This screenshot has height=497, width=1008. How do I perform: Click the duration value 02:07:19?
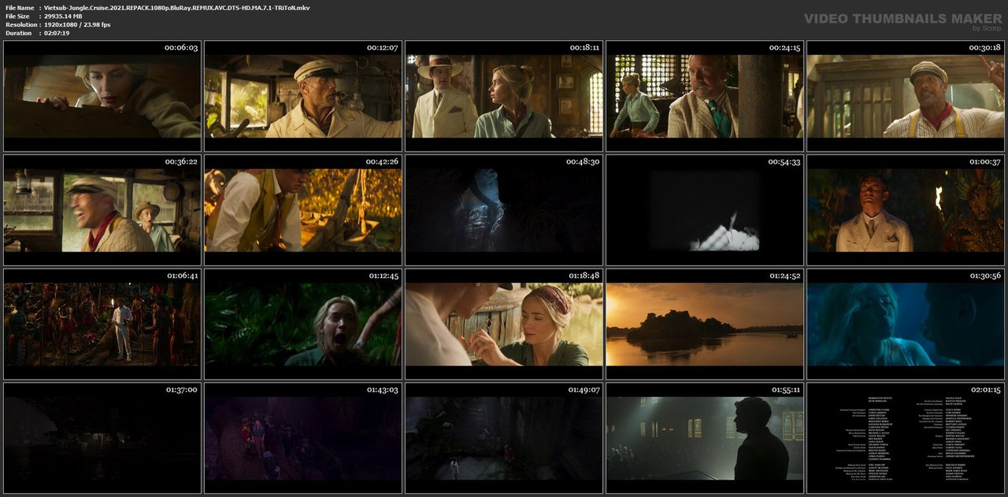pyautogui.click(x=57, y=33)
